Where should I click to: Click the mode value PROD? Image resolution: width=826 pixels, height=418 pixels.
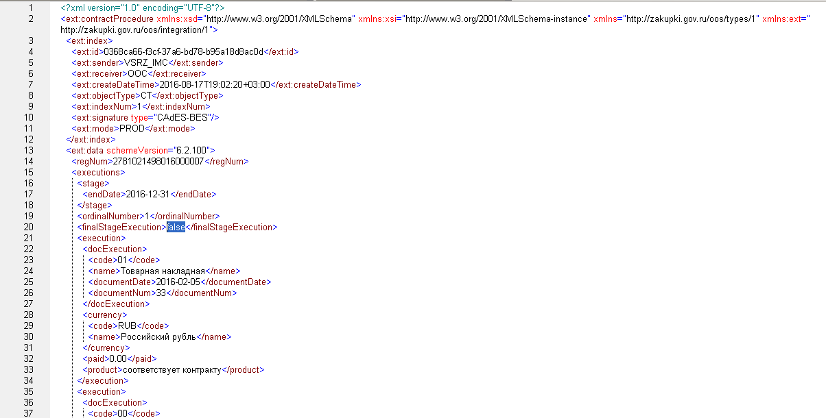(131, 128)
